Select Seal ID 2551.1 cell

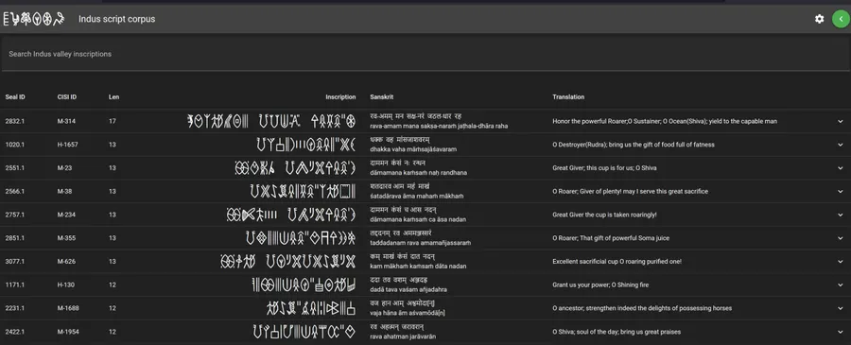pos(14,168)
